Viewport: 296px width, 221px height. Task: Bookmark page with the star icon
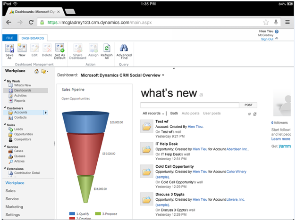pyautogui.click(x=266, y=22)
